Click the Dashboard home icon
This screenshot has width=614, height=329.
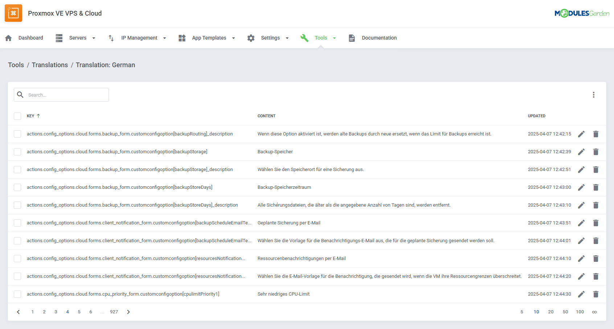9,38
